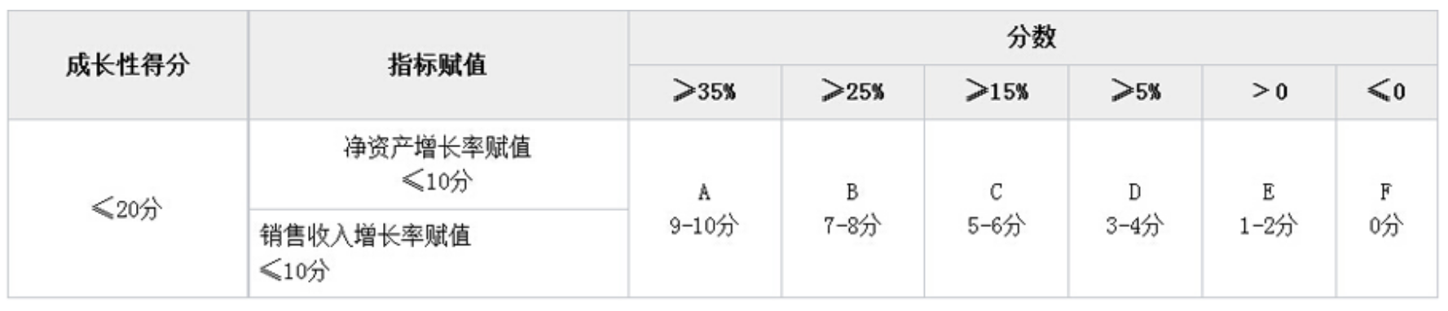Image resolution: width=1448 pixels, height=311 pixels.
Task: Click the 分数 header cell
Action: [x=1032, y=37]
